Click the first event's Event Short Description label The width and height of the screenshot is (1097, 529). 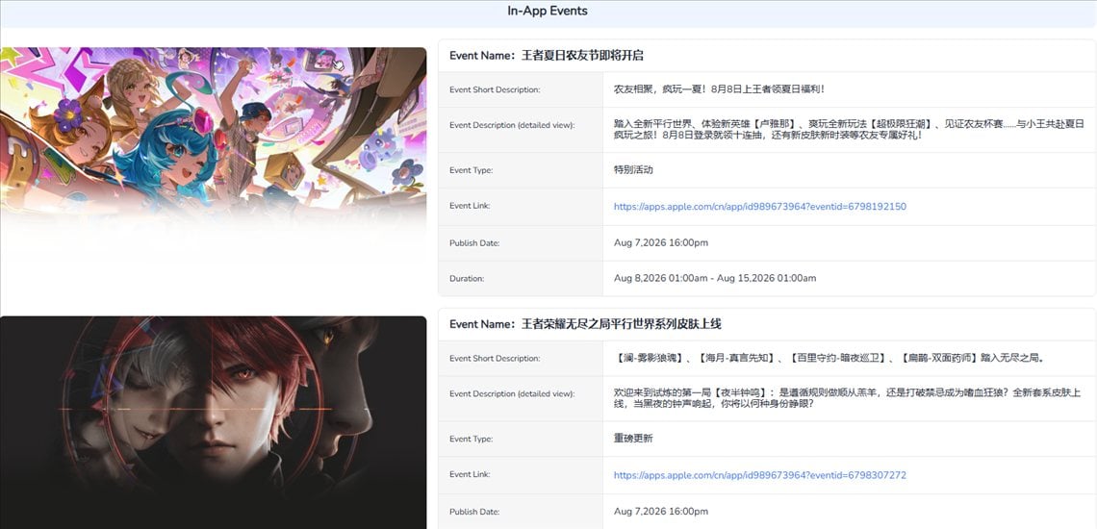click(x=495, y=89)
